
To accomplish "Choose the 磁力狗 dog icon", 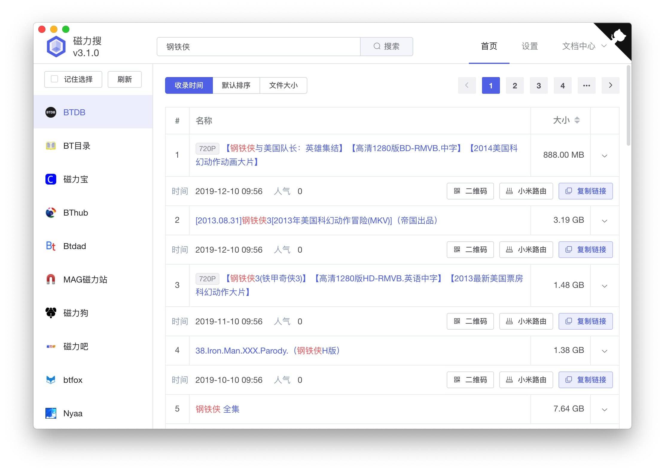I will point(51,313).
